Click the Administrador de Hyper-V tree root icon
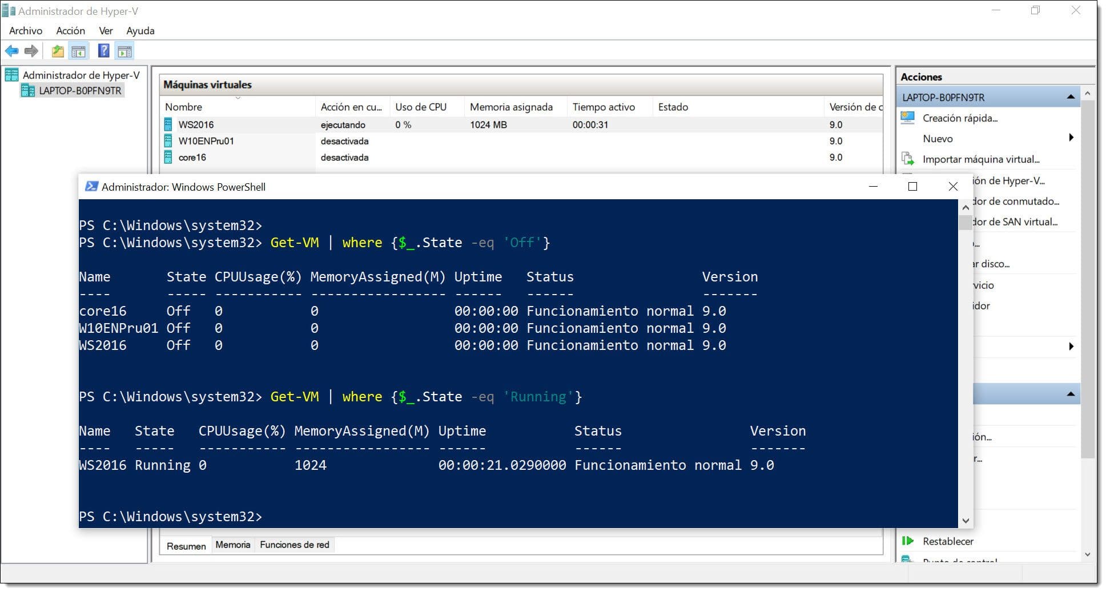The height and width of the screenshot is (592, 1106). pyautogui.click(x=11, y=75)
